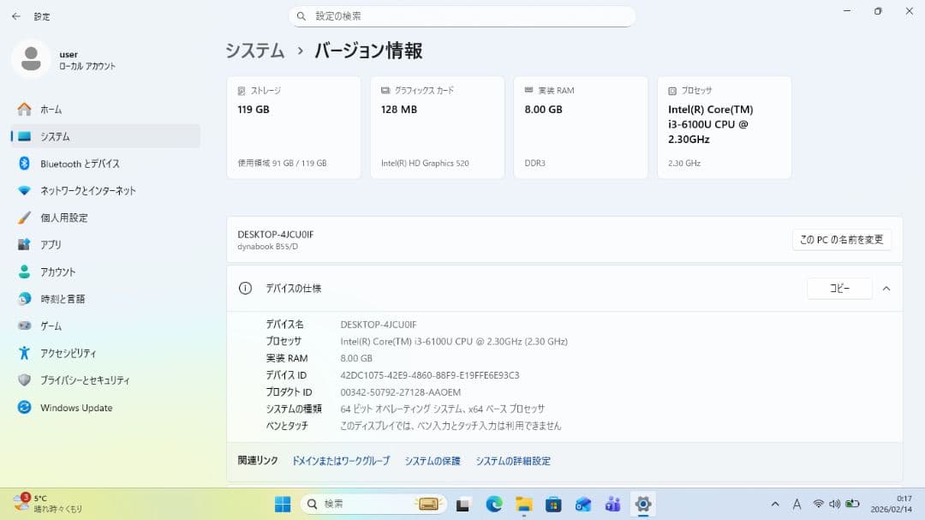Select Bluetooth とデバイス in sidebar
Viewport: 925px width, 520px height.
[80, 164]
